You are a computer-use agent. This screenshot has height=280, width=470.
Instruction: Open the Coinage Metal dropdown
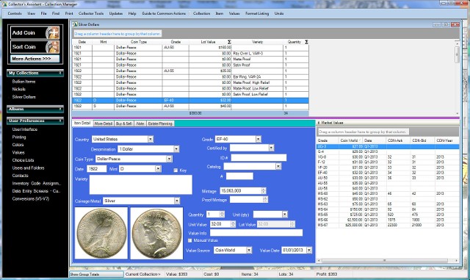point(141,201)
